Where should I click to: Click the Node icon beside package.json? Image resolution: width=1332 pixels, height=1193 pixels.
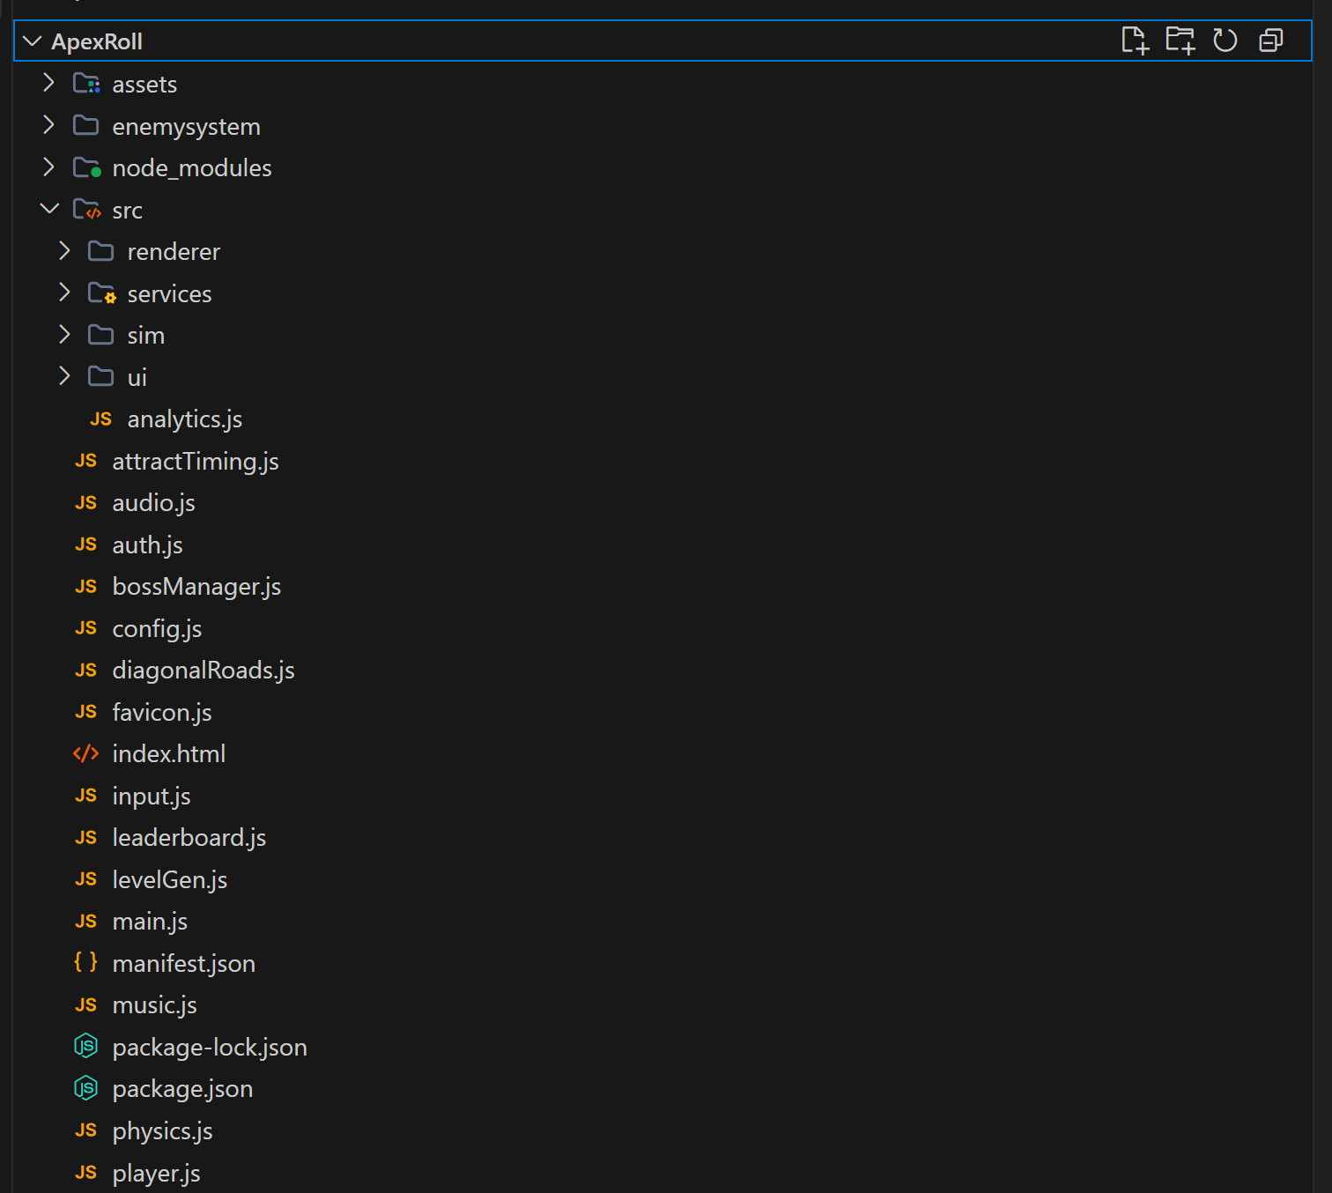[85, 1088]
